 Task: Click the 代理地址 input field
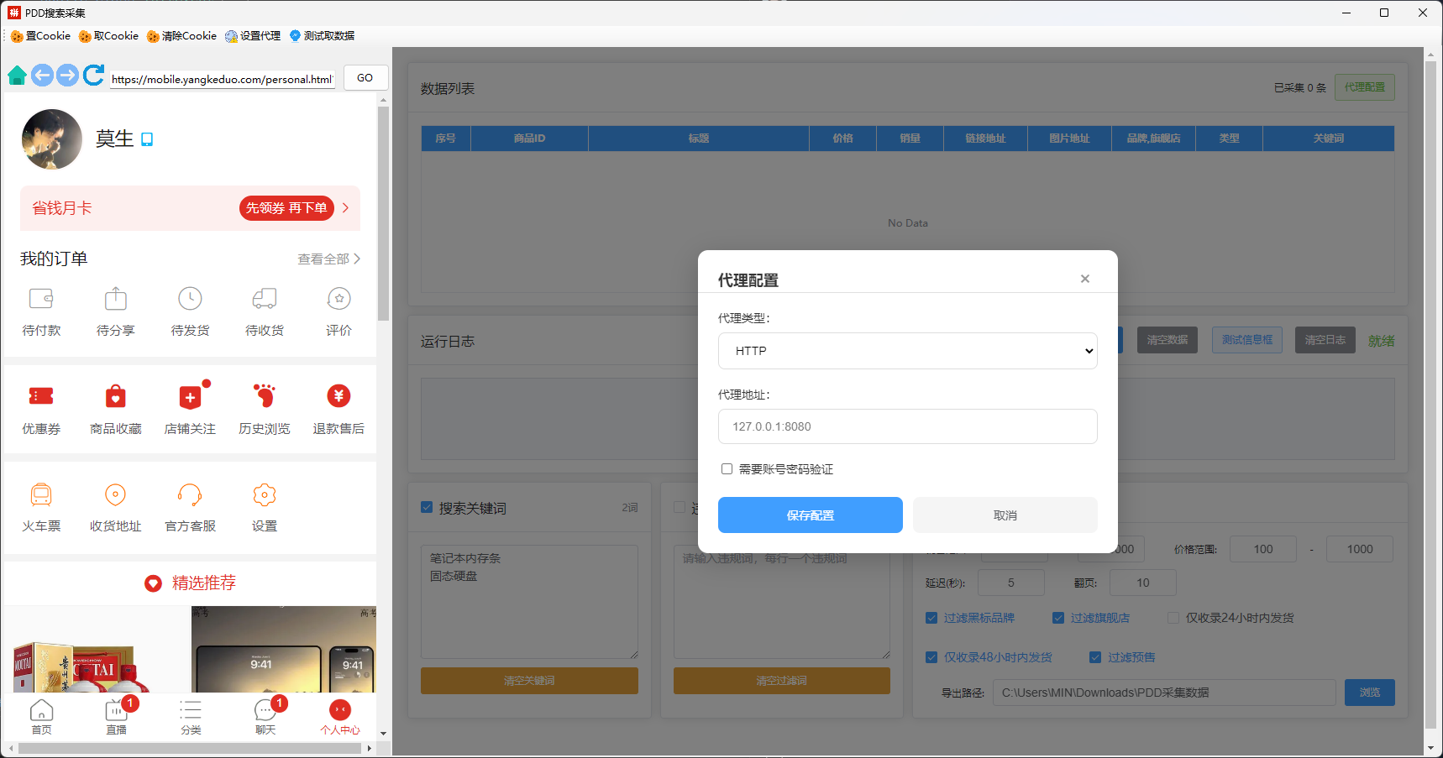[907, 426]
